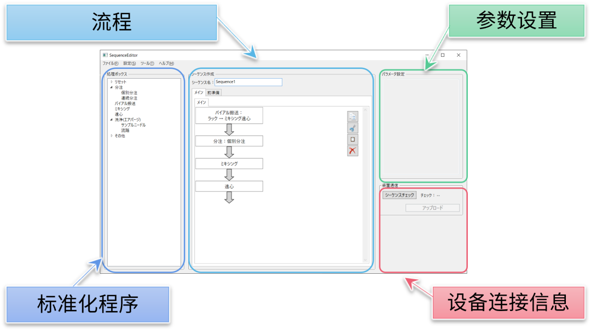
Task: Collapse the 分注 tree node
Action: pyautogui.click(x=112, y=87)
